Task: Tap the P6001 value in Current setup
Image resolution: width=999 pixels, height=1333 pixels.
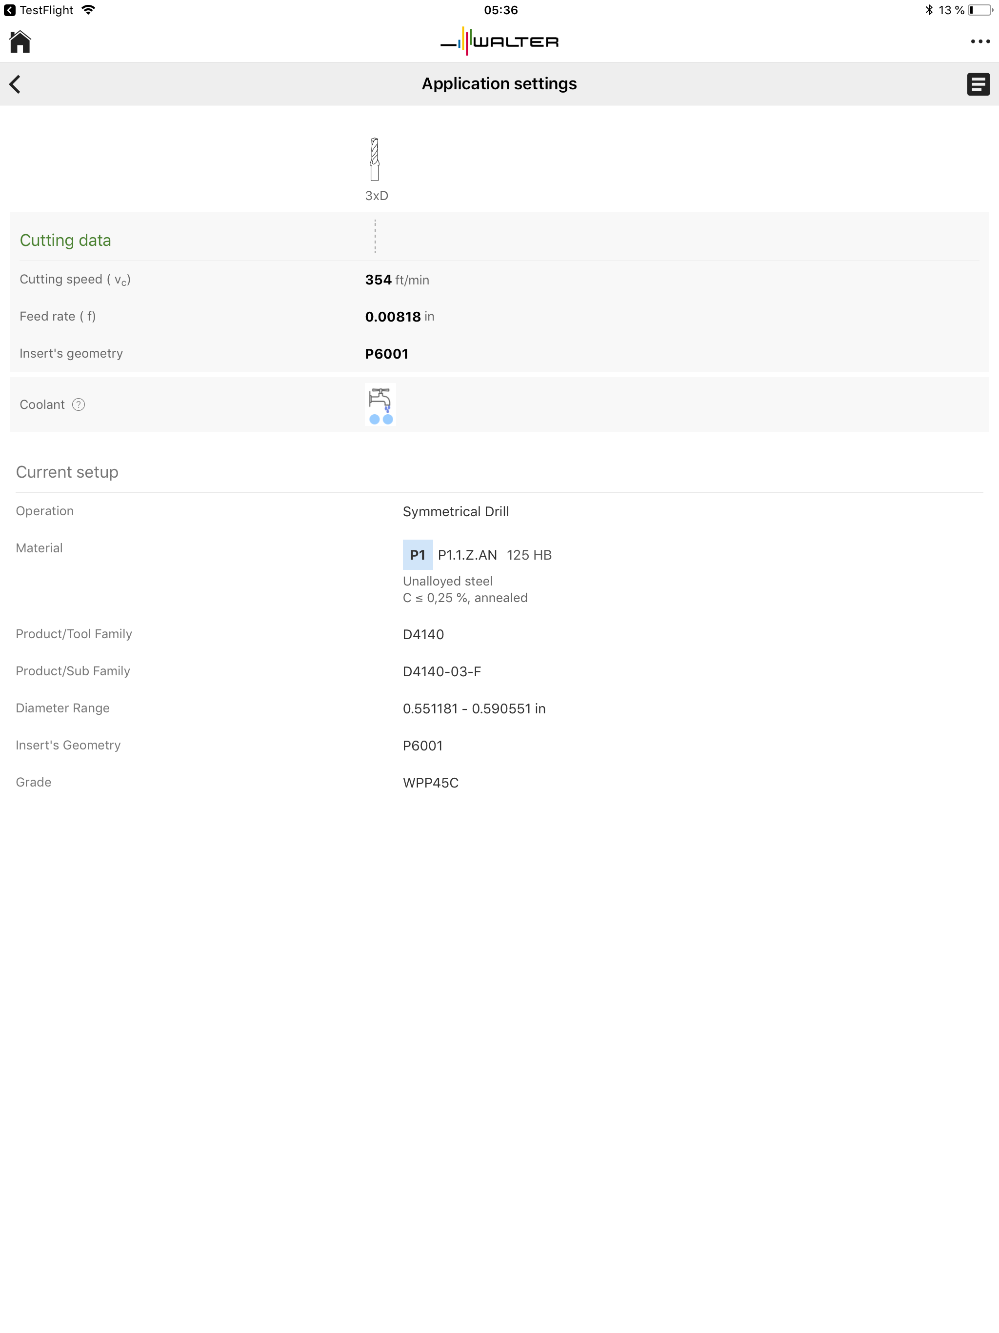Action: click(x=422, y=746)
